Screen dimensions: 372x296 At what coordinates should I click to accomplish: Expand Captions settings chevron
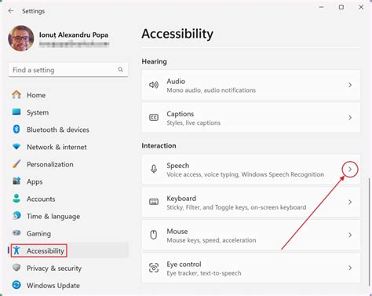[x=350, y=118]
